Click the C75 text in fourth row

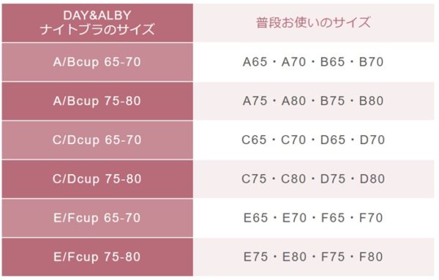(254, 179)
